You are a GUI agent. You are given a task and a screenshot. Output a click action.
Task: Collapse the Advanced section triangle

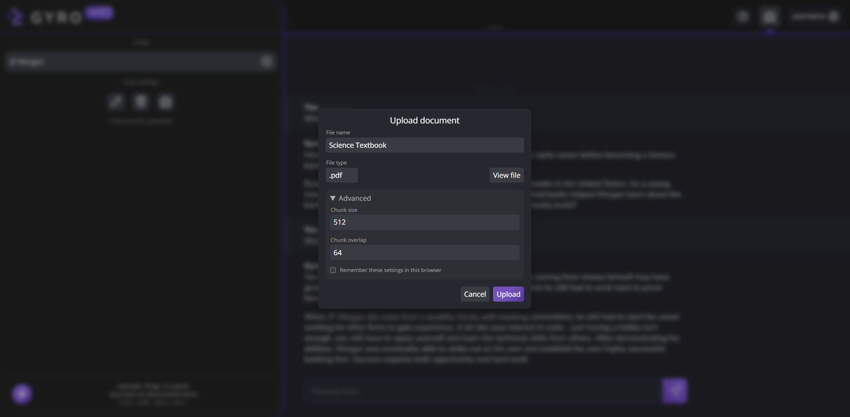[333, 198]
